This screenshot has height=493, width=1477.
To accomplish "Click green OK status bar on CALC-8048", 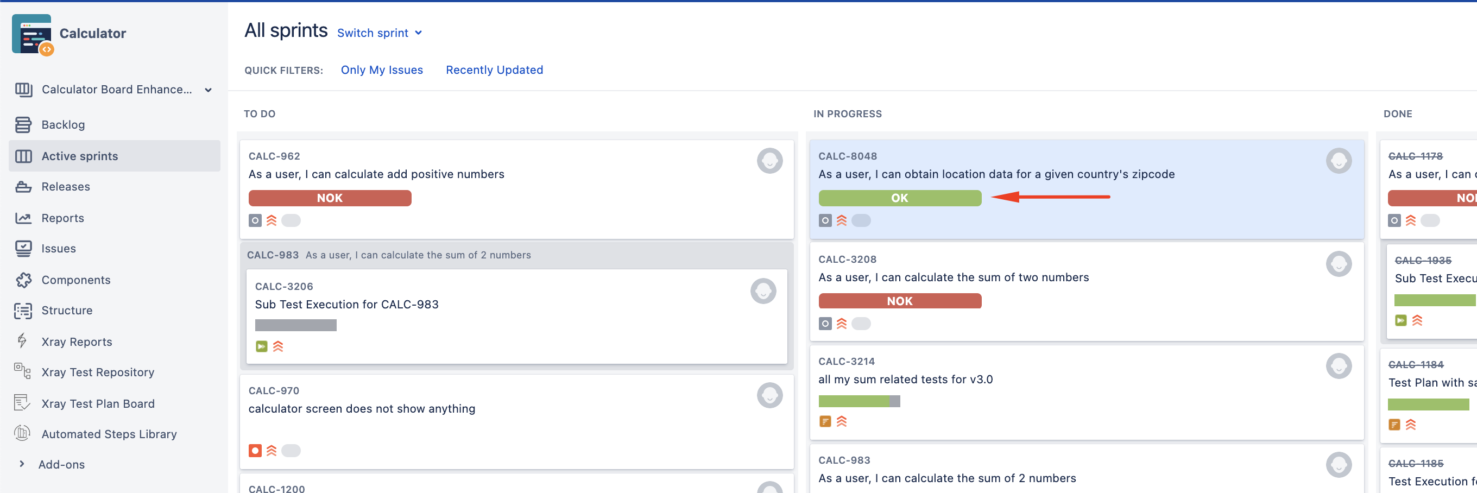I will point(900,198).
